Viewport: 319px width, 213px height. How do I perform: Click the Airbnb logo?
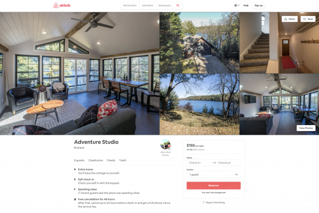coord(62,5)
